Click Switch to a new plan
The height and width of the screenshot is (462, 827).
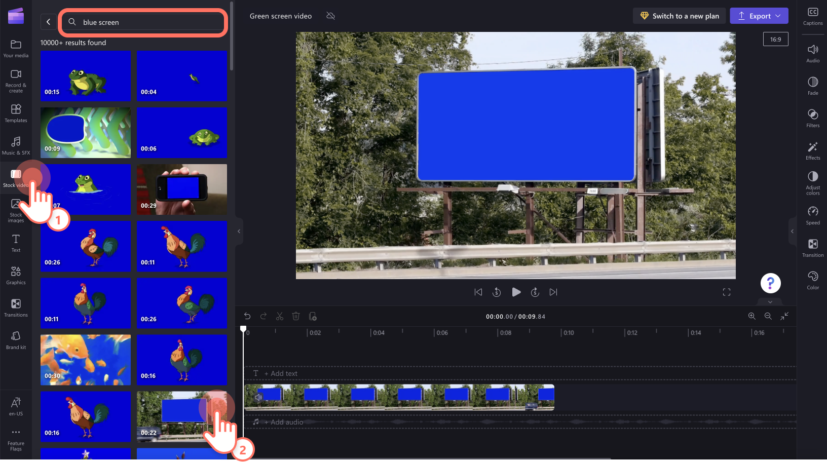pos(680,16)
